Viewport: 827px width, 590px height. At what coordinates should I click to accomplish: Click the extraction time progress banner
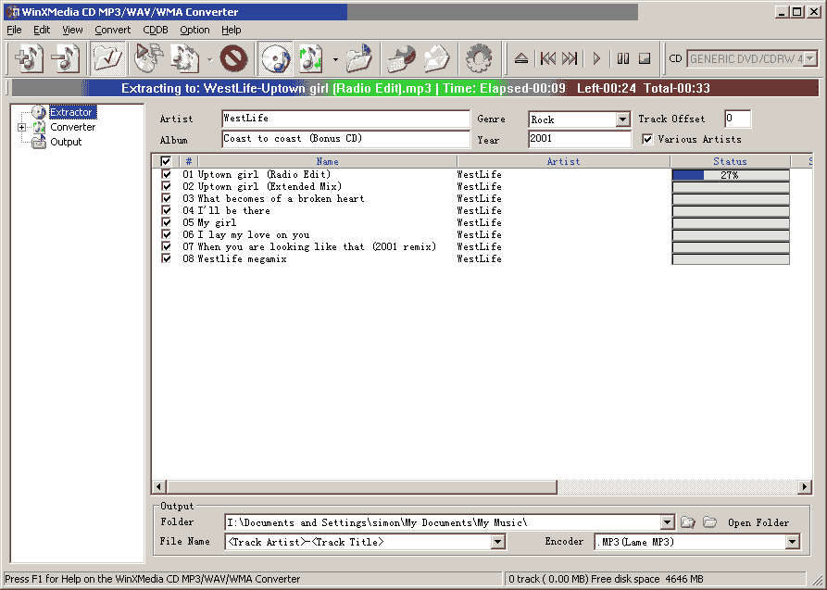[415, 88]
